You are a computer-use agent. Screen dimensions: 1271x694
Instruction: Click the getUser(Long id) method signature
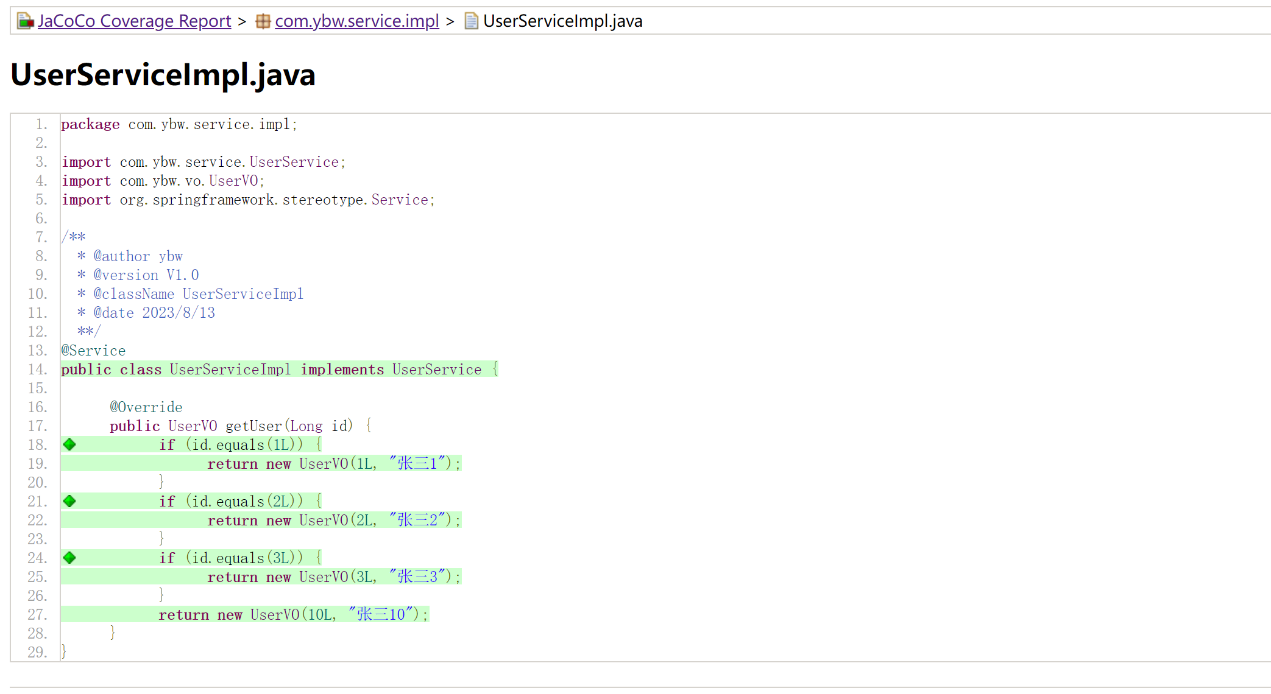(241, 426)
